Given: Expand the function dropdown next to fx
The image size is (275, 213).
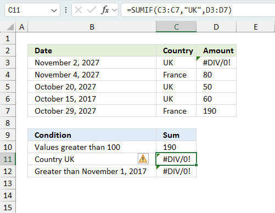Looking at the screenshot, I should click(115, 10).
